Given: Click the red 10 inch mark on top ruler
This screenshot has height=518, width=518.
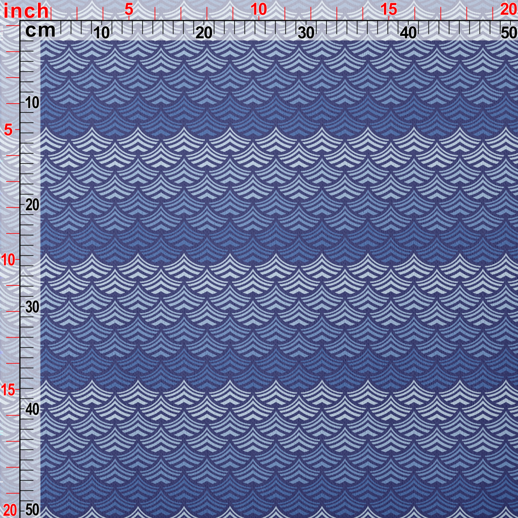Looking at the screenshot, I should pyautogui.click(x=258, y=10).
